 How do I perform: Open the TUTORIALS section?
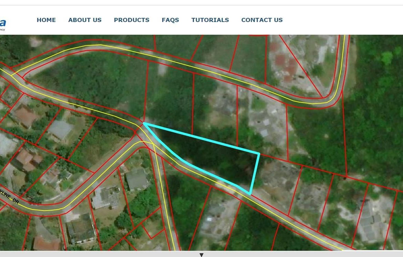[210, 20]
